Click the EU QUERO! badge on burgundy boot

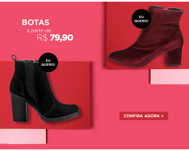coord(141,19)
